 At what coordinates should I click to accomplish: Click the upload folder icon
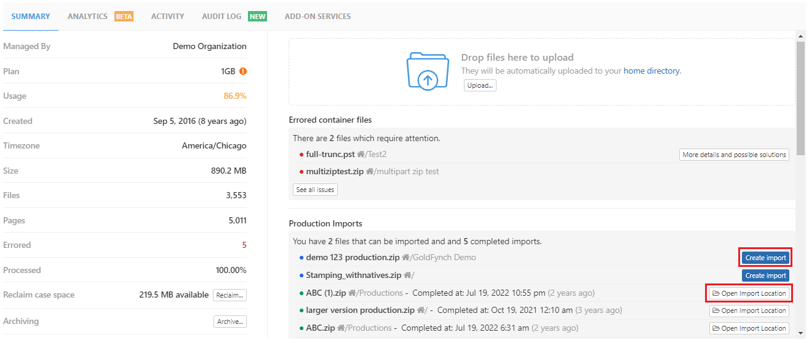coord(428,71)
